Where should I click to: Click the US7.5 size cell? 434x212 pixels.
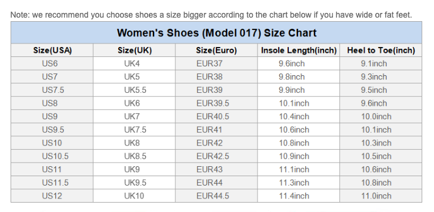(53, 90)
